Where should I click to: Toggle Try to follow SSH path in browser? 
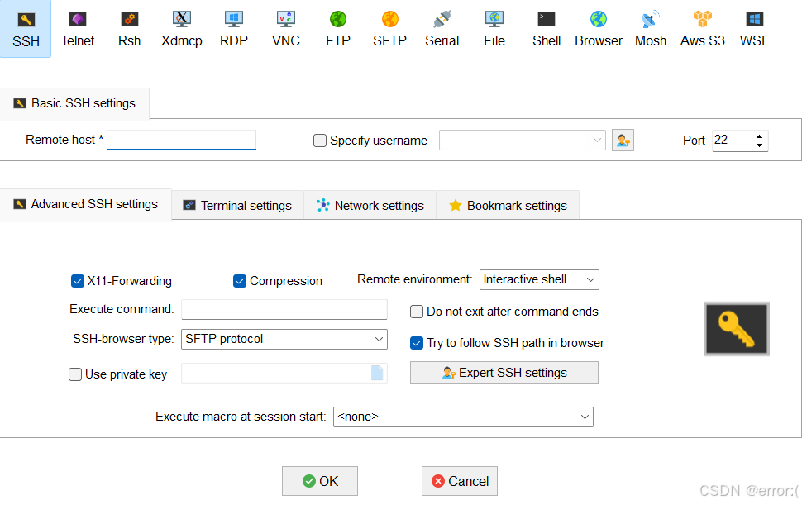point(417,343)
